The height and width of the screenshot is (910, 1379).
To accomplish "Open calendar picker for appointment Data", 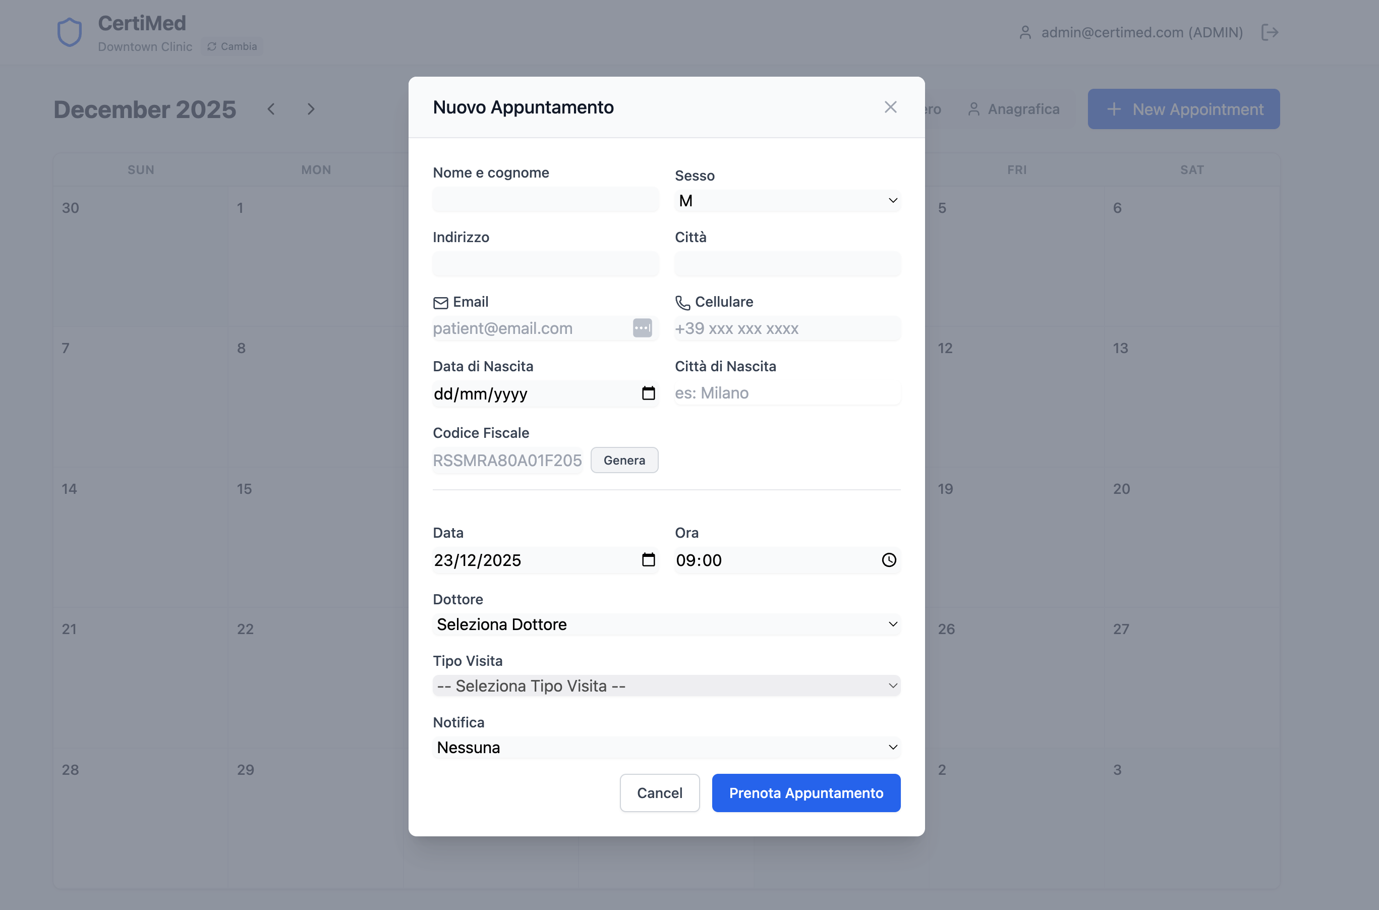I will (648, 559).
